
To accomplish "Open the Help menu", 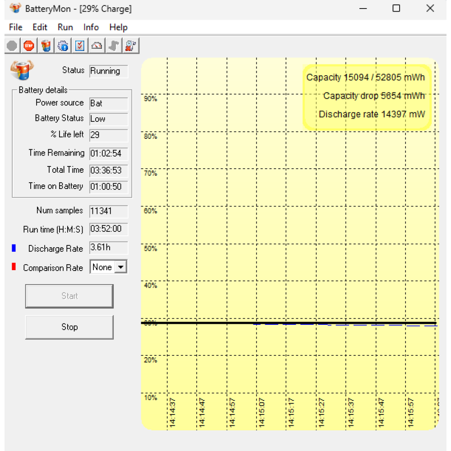I will tap(118, 28).
